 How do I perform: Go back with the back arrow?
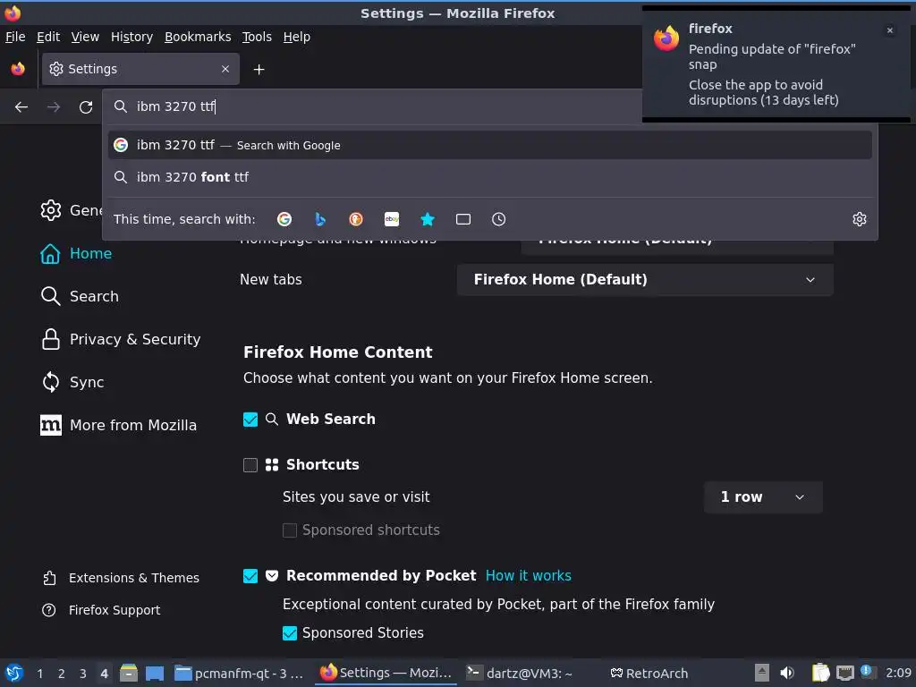tap(21, 107)
